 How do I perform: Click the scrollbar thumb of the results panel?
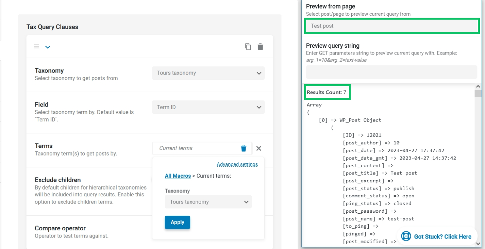click(478, 93)
